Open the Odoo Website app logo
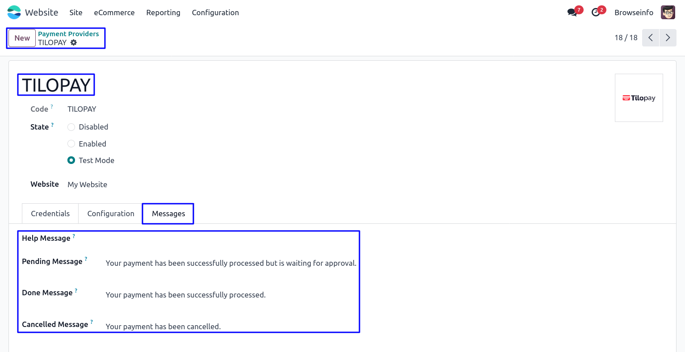The height and width of the screenshot is (352, 685). click(14, 13)
